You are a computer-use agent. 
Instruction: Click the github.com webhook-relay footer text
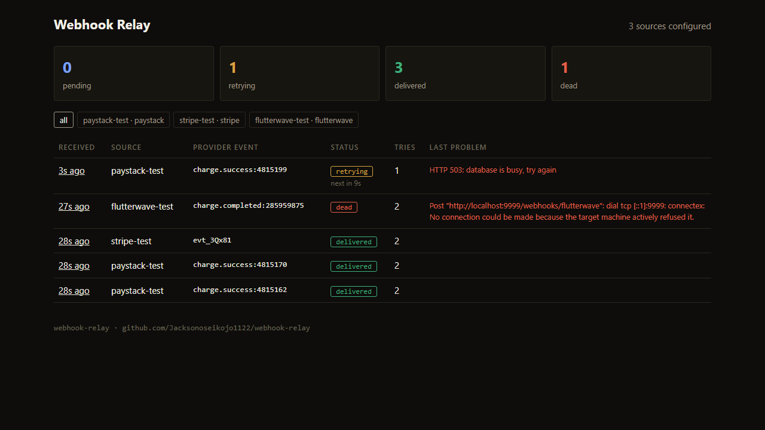(x=216, y=328)
